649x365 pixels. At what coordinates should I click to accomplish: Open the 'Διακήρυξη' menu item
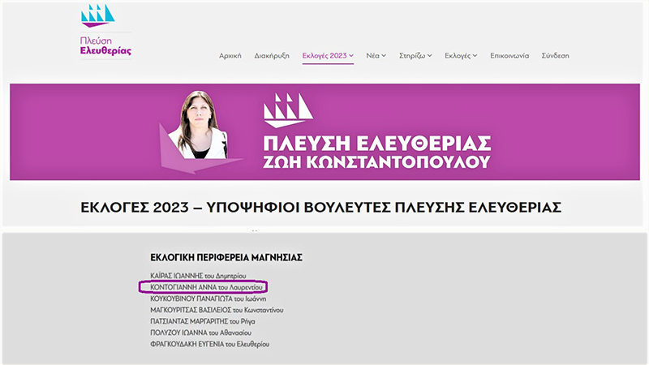(x=272, y=56)
